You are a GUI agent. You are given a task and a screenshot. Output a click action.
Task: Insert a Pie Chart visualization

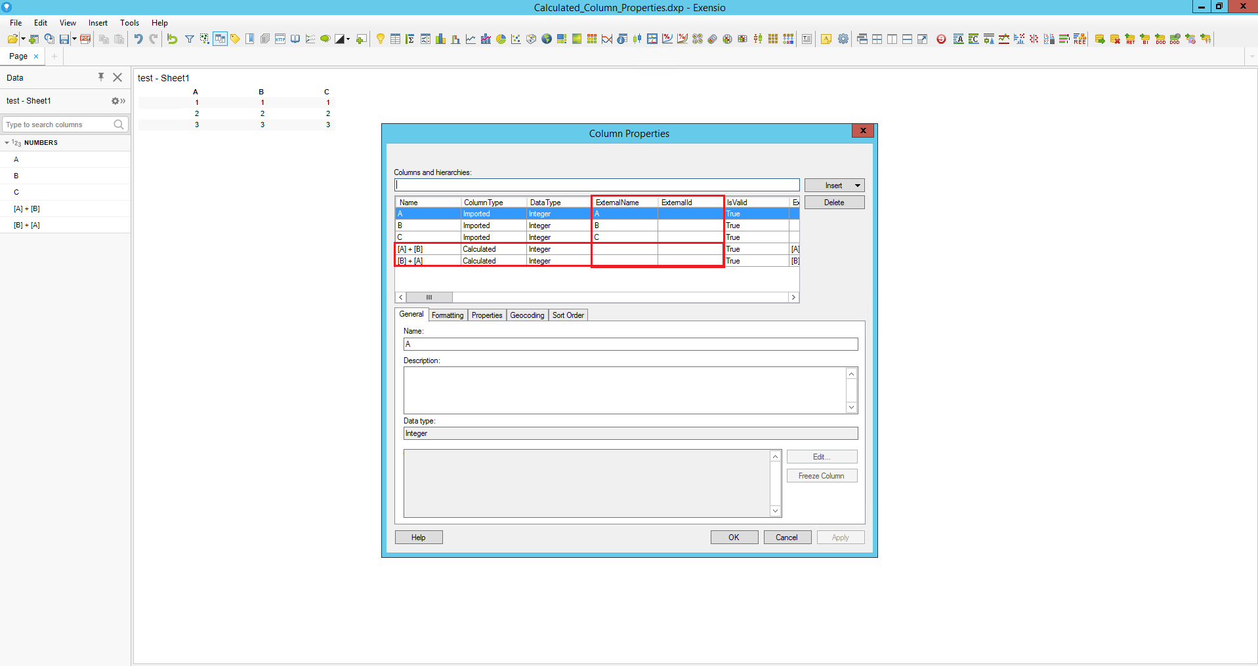click(501, 39)
